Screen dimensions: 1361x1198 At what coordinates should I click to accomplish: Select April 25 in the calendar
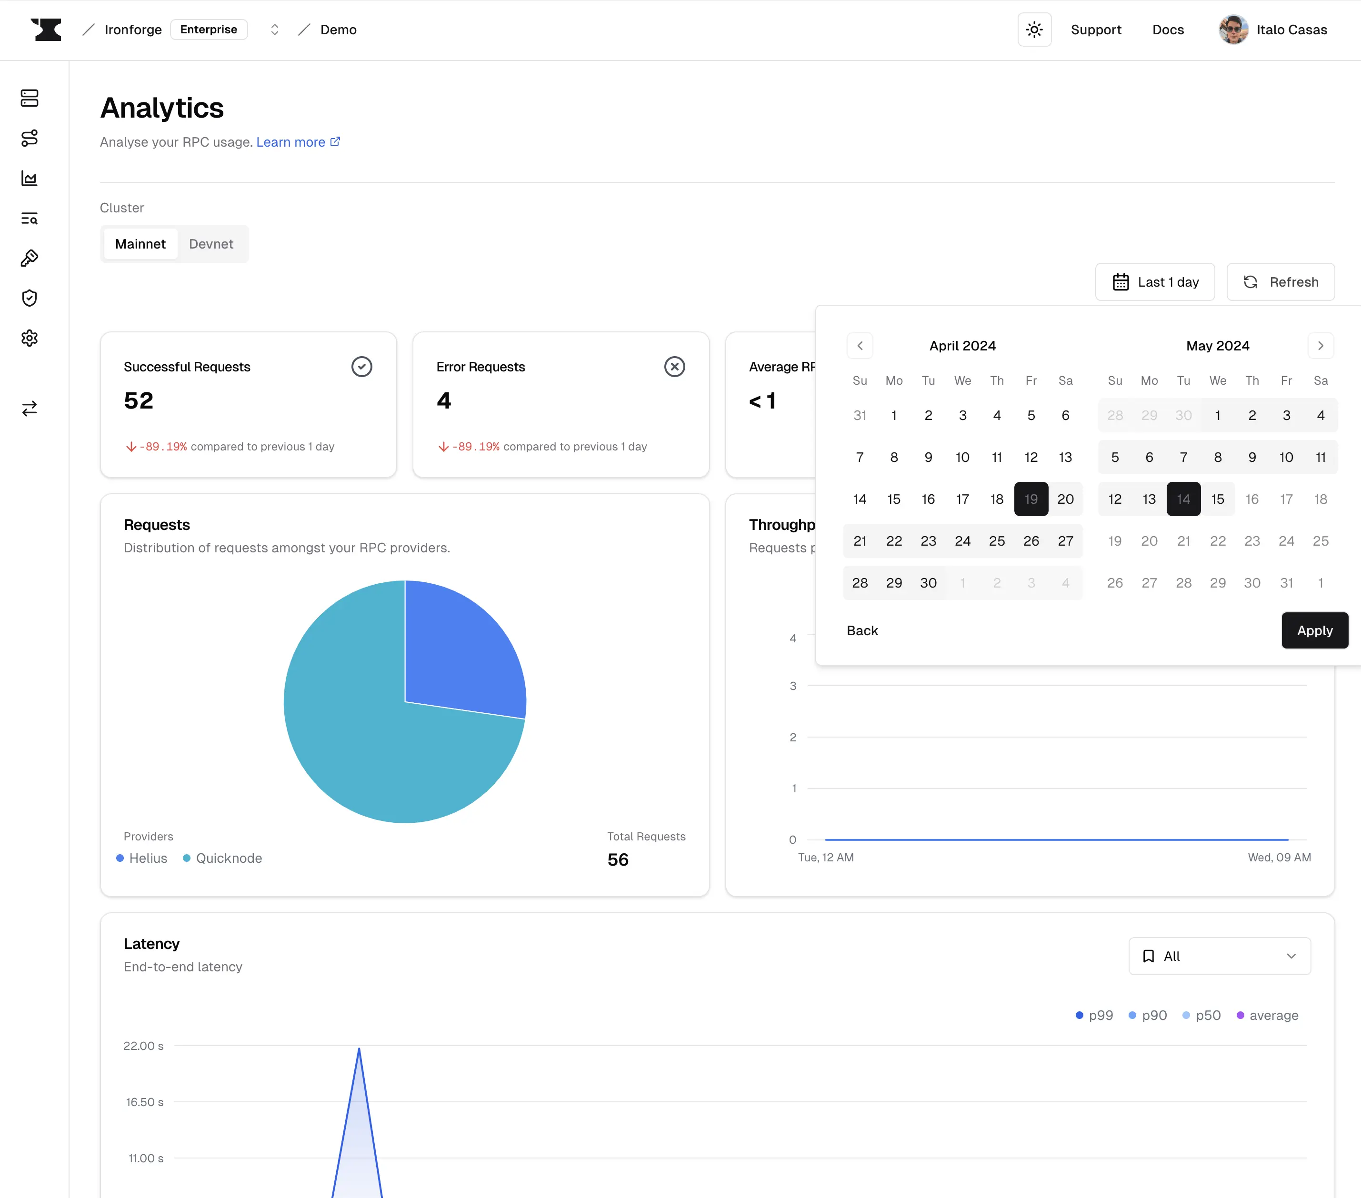pos(997,541)
